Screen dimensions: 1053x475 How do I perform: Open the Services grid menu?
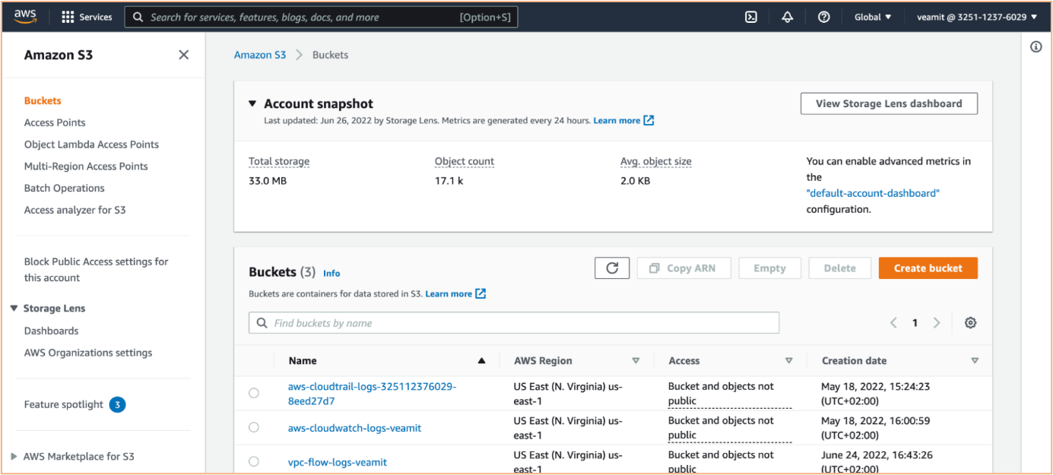87,17
